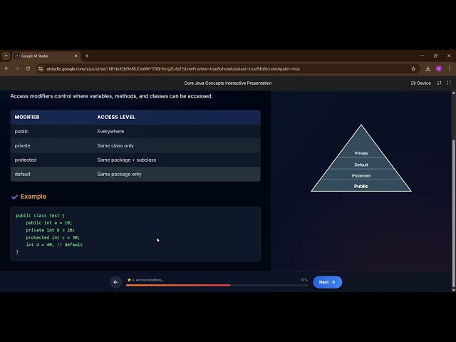Viewport: 456px width, 342px height.
Task: Bookmark this page with star icon
Action: [x=413, y=68]
